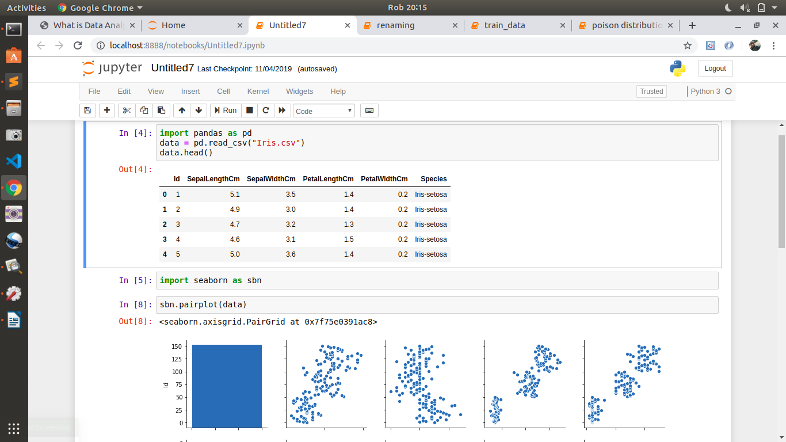The image size is (786, 442).
Task: Toggle the Trusted notebook indicator
Action: [651, 92]
